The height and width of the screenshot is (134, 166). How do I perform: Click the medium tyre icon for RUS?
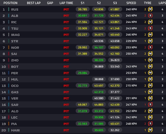tap(150, 9)
